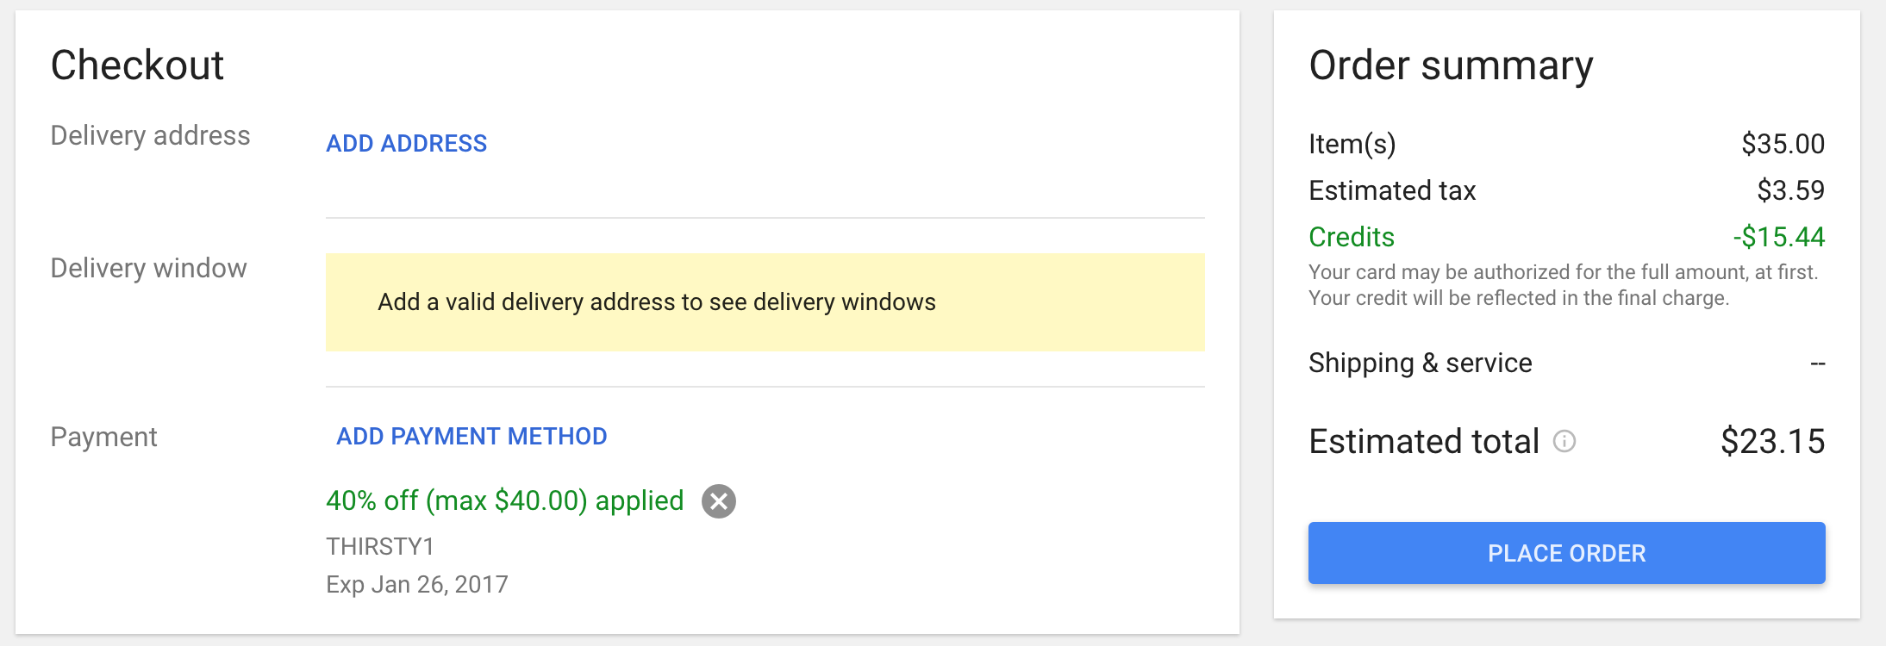The height and width of the screenshot is (646, 1886).
Task: Click the THIRSTY1 promo code text
Action: tap(380, 546)
